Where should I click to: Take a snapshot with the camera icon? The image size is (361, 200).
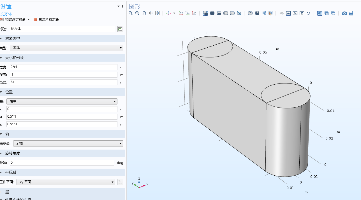click(x=344, y=13)
